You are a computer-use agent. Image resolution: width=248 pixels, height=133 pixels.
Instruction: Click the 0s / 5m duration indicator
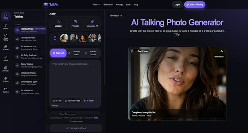57,101
